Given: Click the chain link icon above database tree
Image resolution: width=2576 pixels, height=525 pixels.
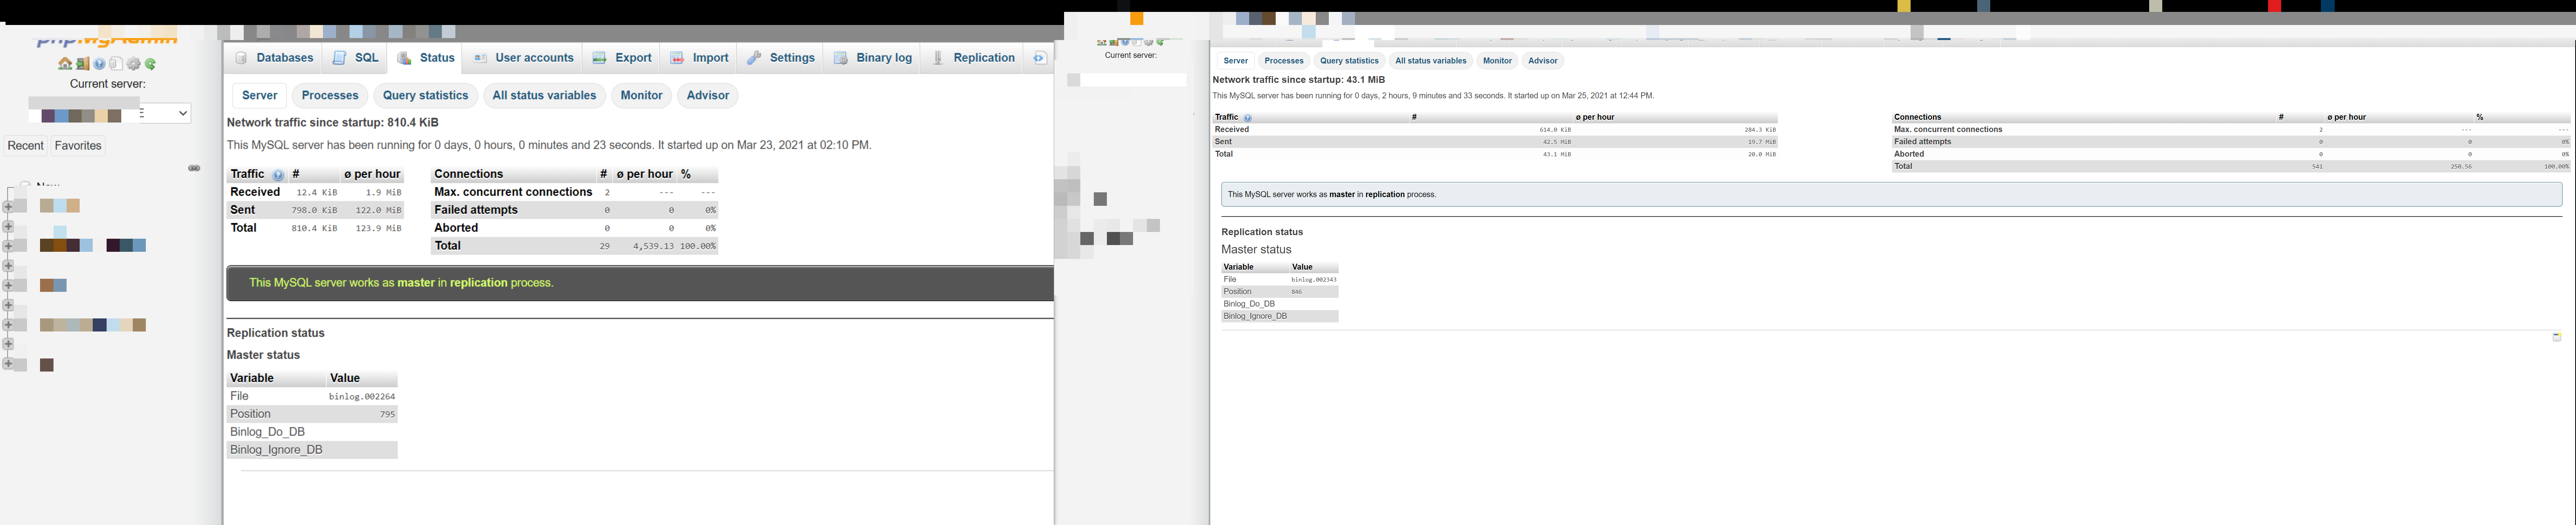Looking at the screenshot, I should coord(195,168).
